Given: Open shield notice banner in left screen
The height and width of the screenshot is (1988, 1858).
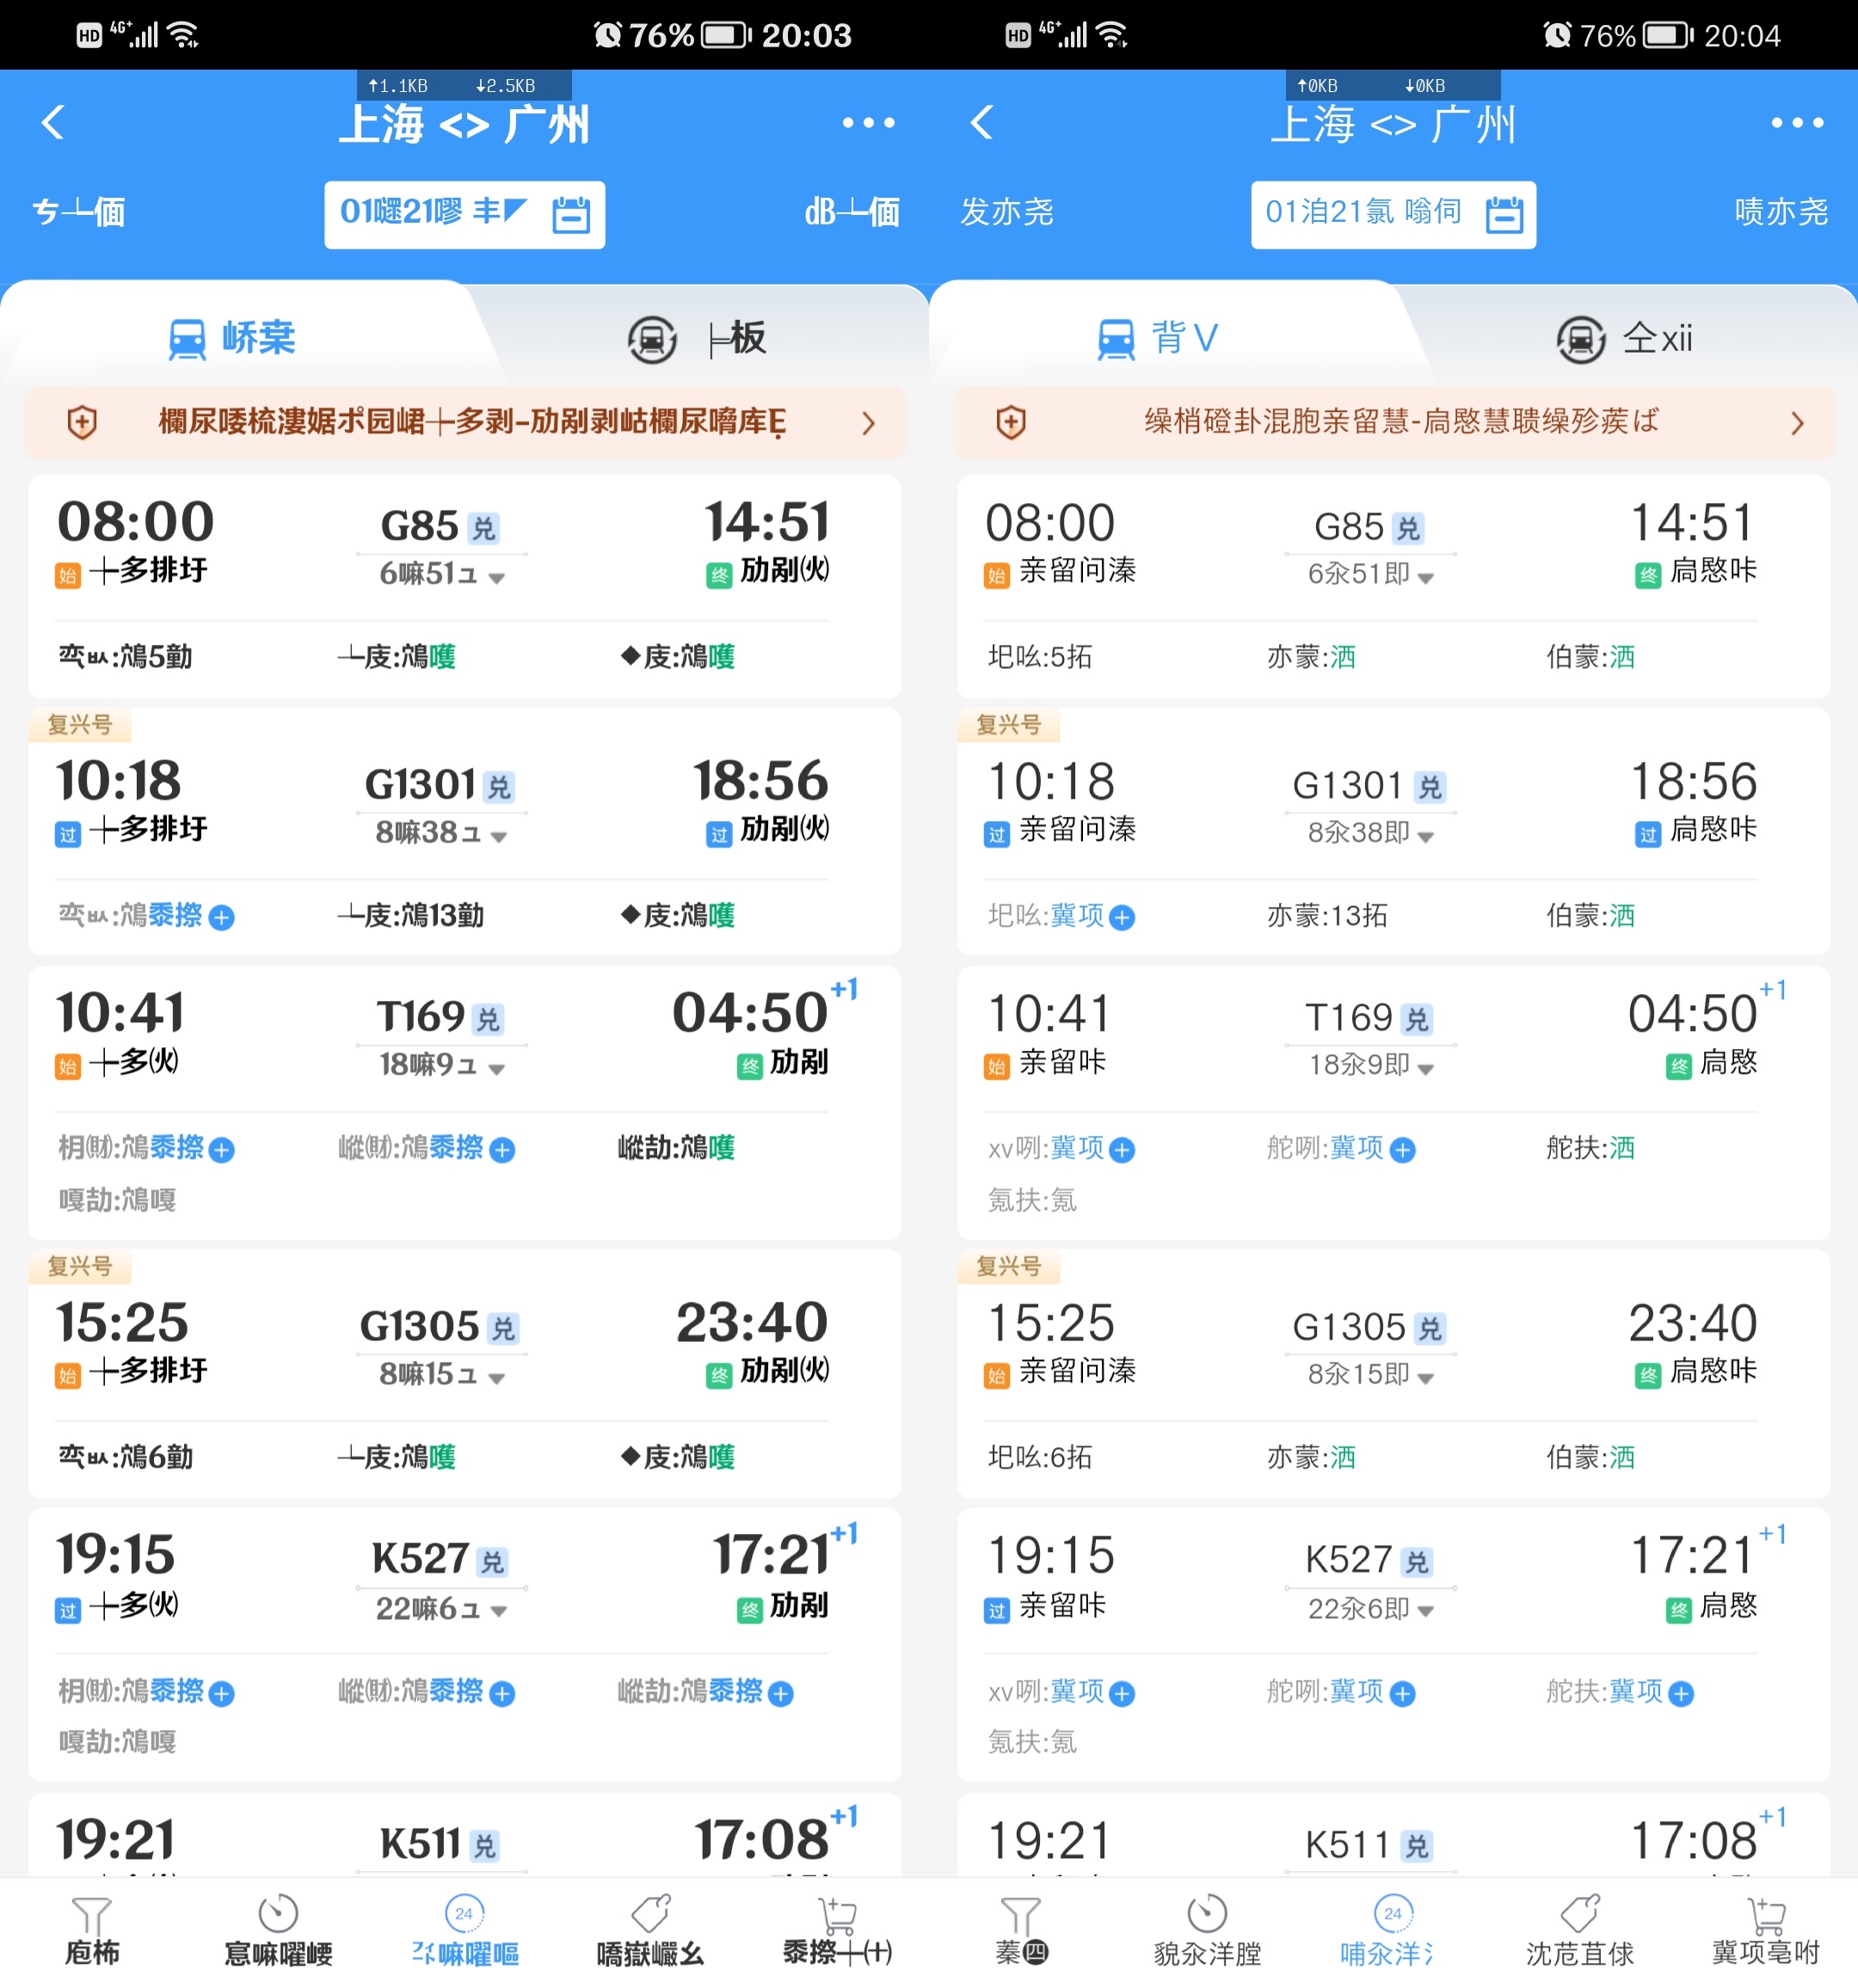Looking at the screenshot, I should click(x=464, y=422).
